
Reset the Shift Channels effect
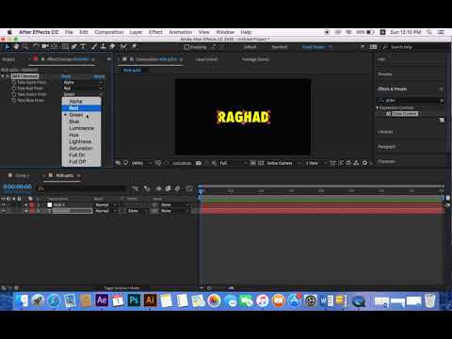(66, 76)
